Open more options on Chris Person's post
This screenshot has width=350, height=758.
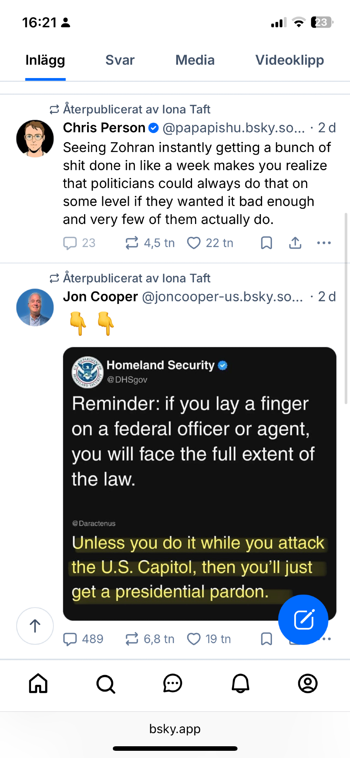(x=324, y=243)
